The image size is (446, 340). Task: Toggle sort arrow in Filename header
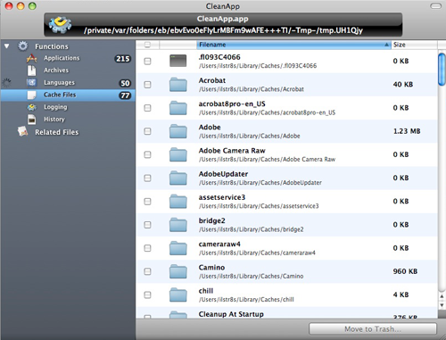pos(386,45)
